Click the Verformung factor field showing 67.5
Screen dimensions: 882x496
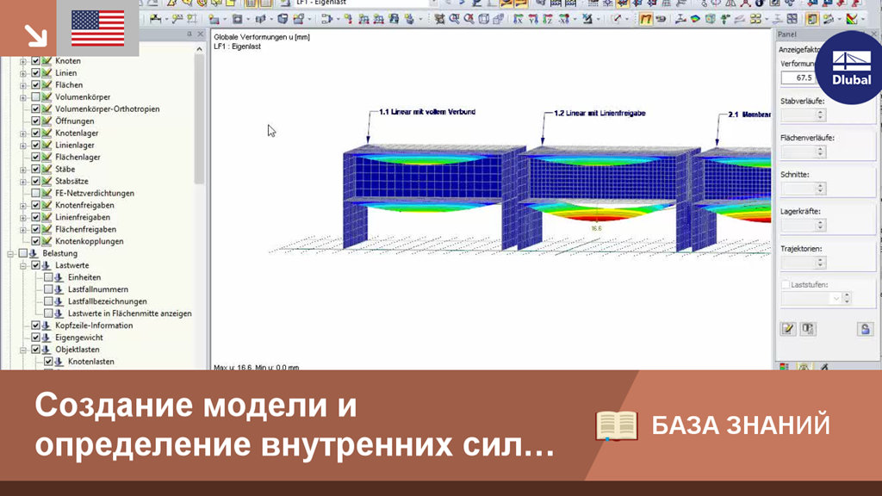click(x=798, y=77)
